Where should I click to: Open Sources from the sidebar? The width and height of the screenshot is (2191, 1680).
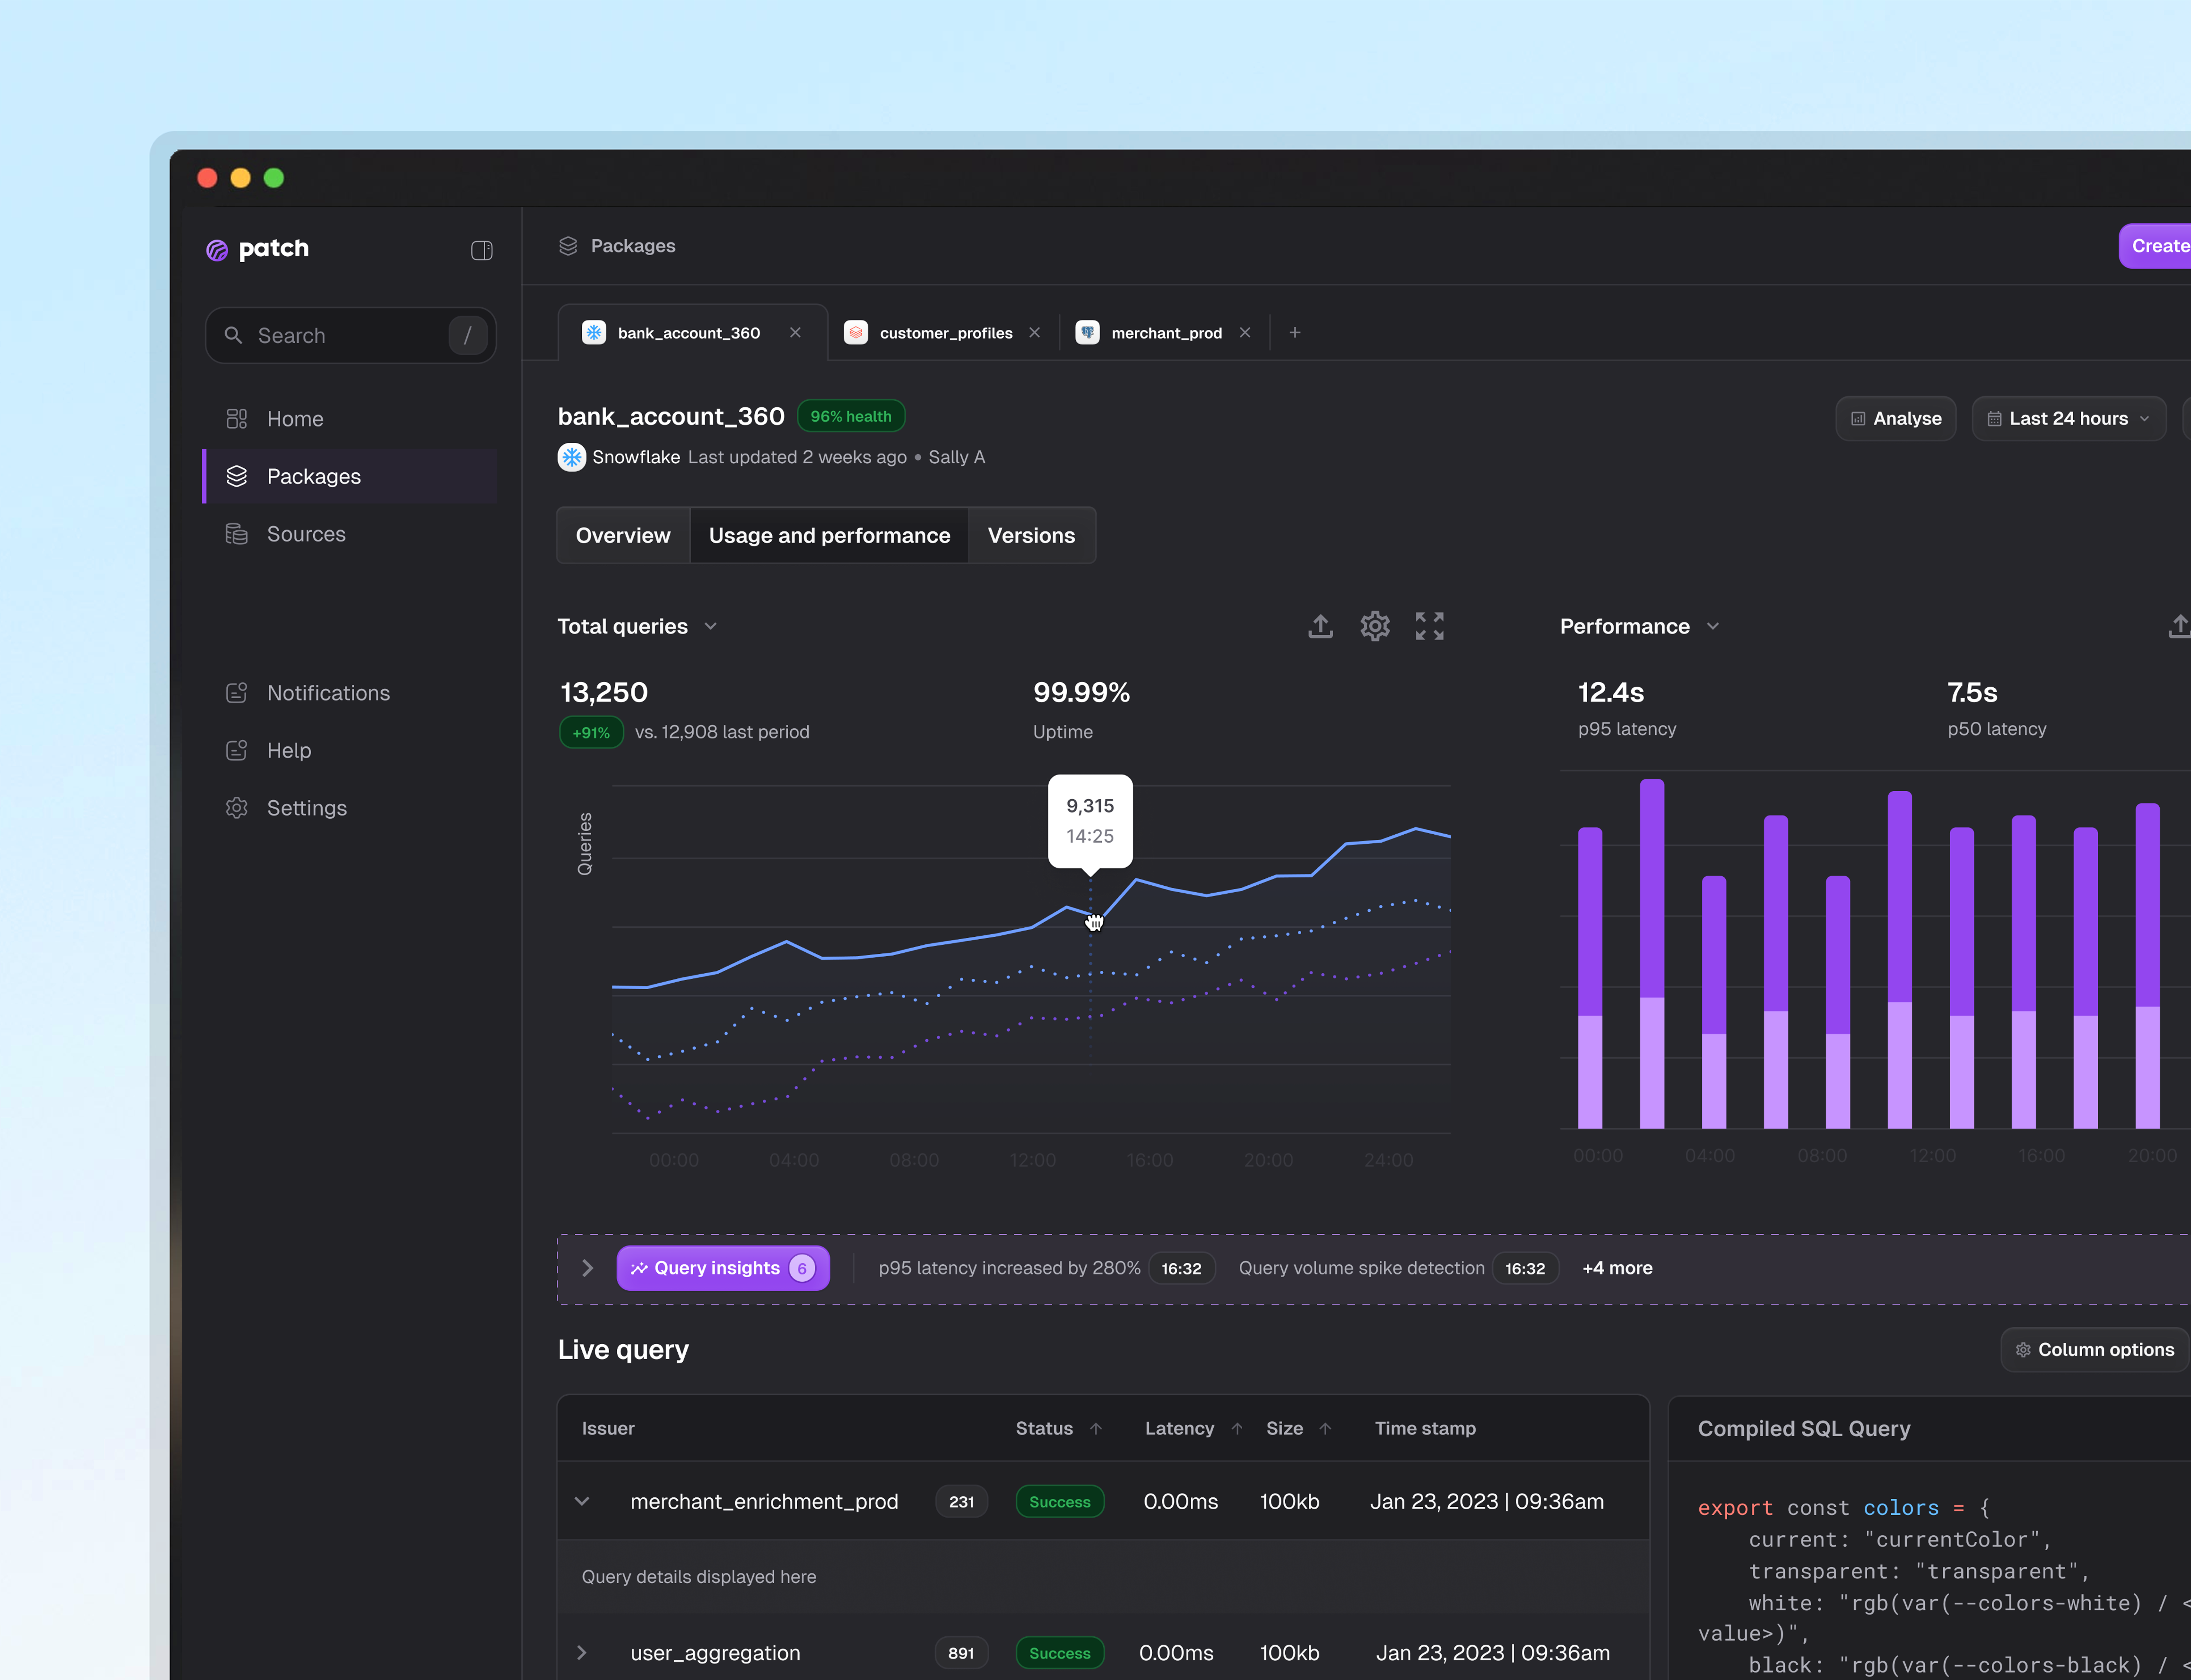pos(306,534)
